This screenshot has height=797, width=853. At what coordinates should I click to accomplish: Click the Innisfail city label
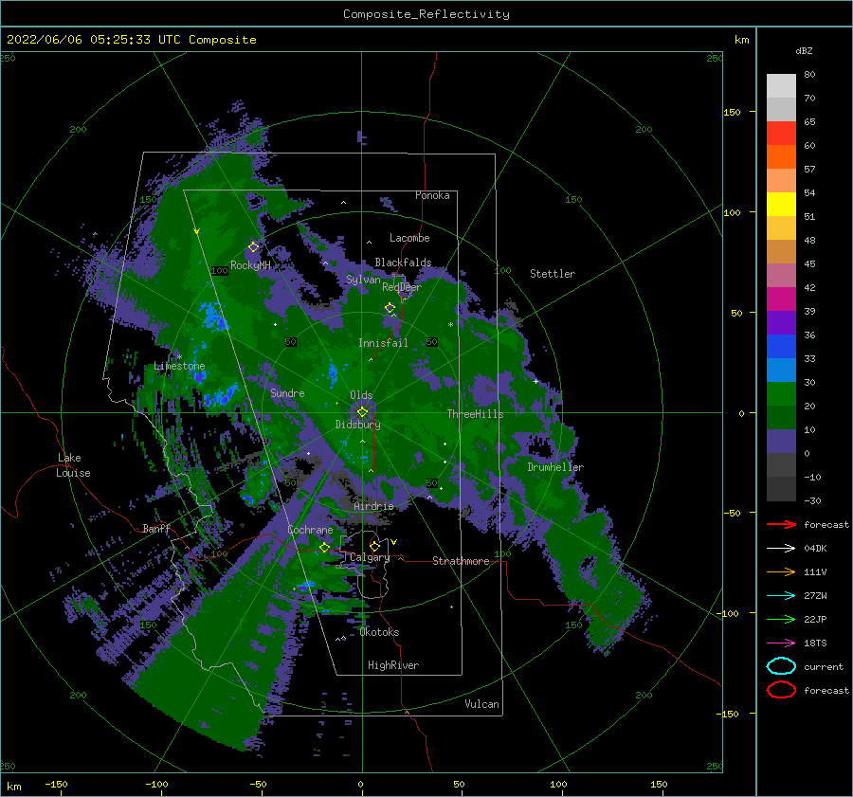383,343
